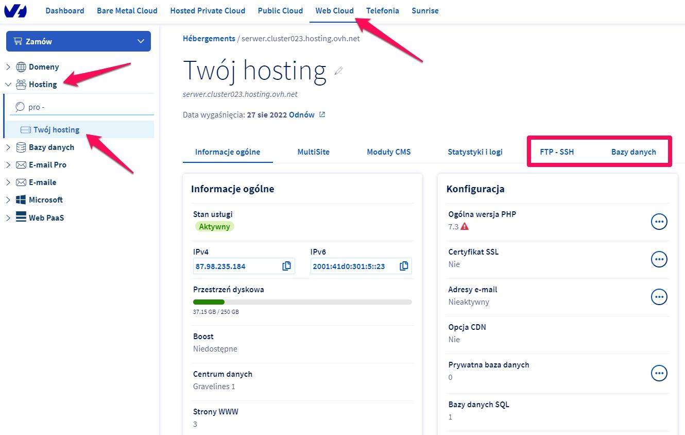Image resolution: width=685 pixels, height=435 pixels.
Task: Switch to the FTP - SSH tab
Action: [x=557, y=152]
